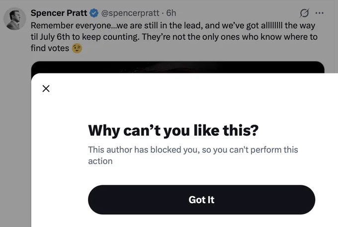Click the blue verified badge beside Spencer Pratt
338x227 pixels.
[94, 13]
